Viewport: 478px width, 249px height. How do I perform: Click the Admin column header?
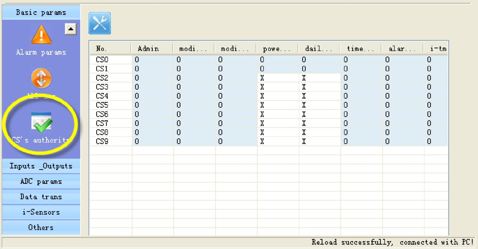(x=152, y=49)
